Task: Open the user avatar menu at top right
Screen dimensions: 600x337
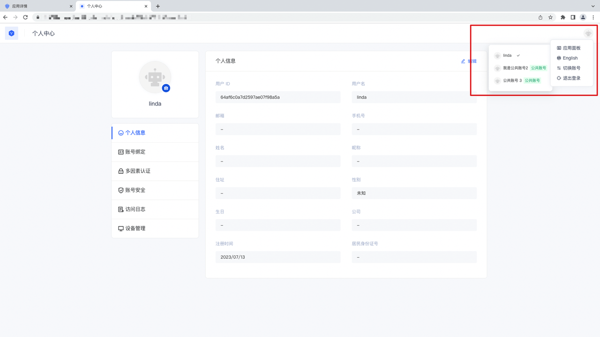Action: point(588,33)
